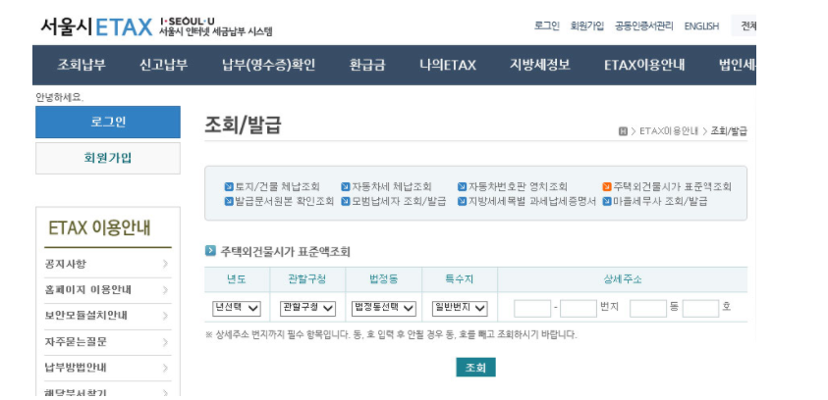The image size is (828, 400).
Task: Click blue arrow icon by 주택외건물시가 표준액조회 heading
Action: [x=210, y=251]
